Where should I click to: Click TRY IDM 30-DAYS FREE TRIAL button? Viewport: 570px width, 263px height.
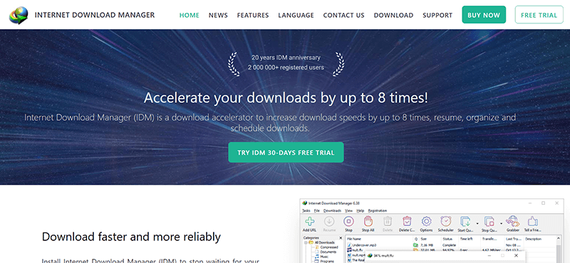(286, 152)
